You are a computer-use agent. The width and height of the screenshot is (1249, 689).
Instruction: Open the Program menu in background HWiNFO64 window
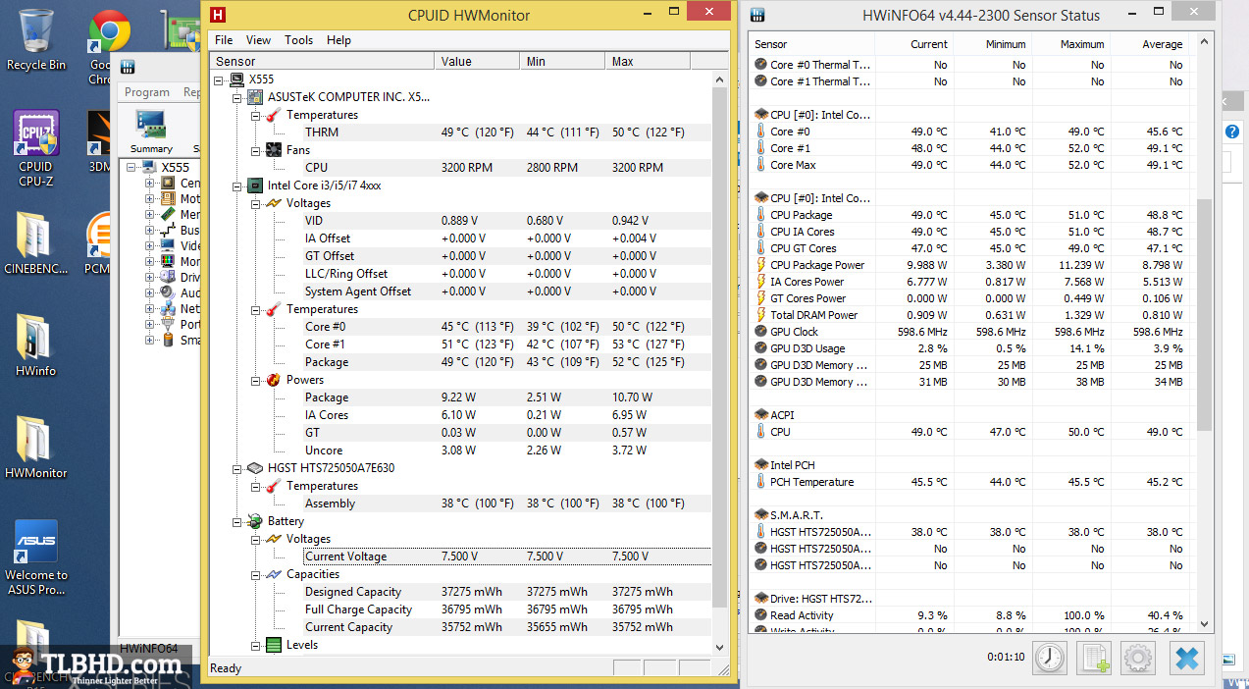(147, 92)
